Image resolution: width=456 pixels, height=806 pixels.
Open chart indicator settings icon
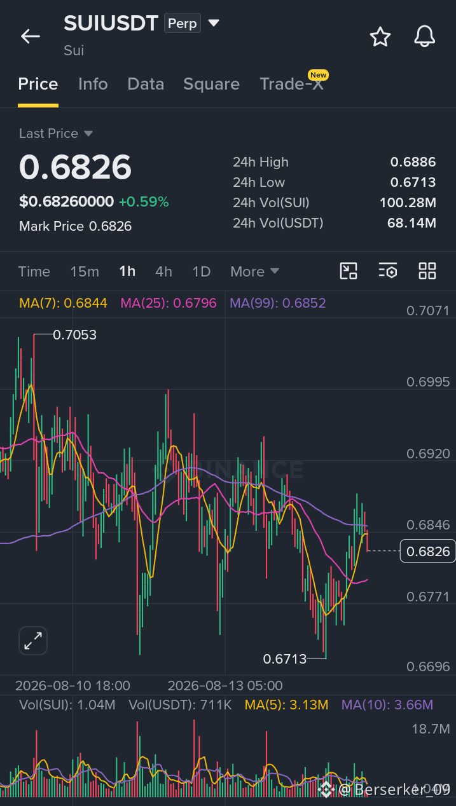click(x=388, y=271)
